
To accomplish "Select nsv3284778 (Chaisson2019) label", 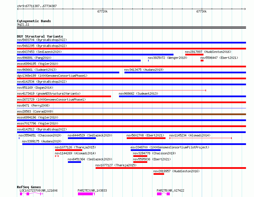I will tap(154, 153).
